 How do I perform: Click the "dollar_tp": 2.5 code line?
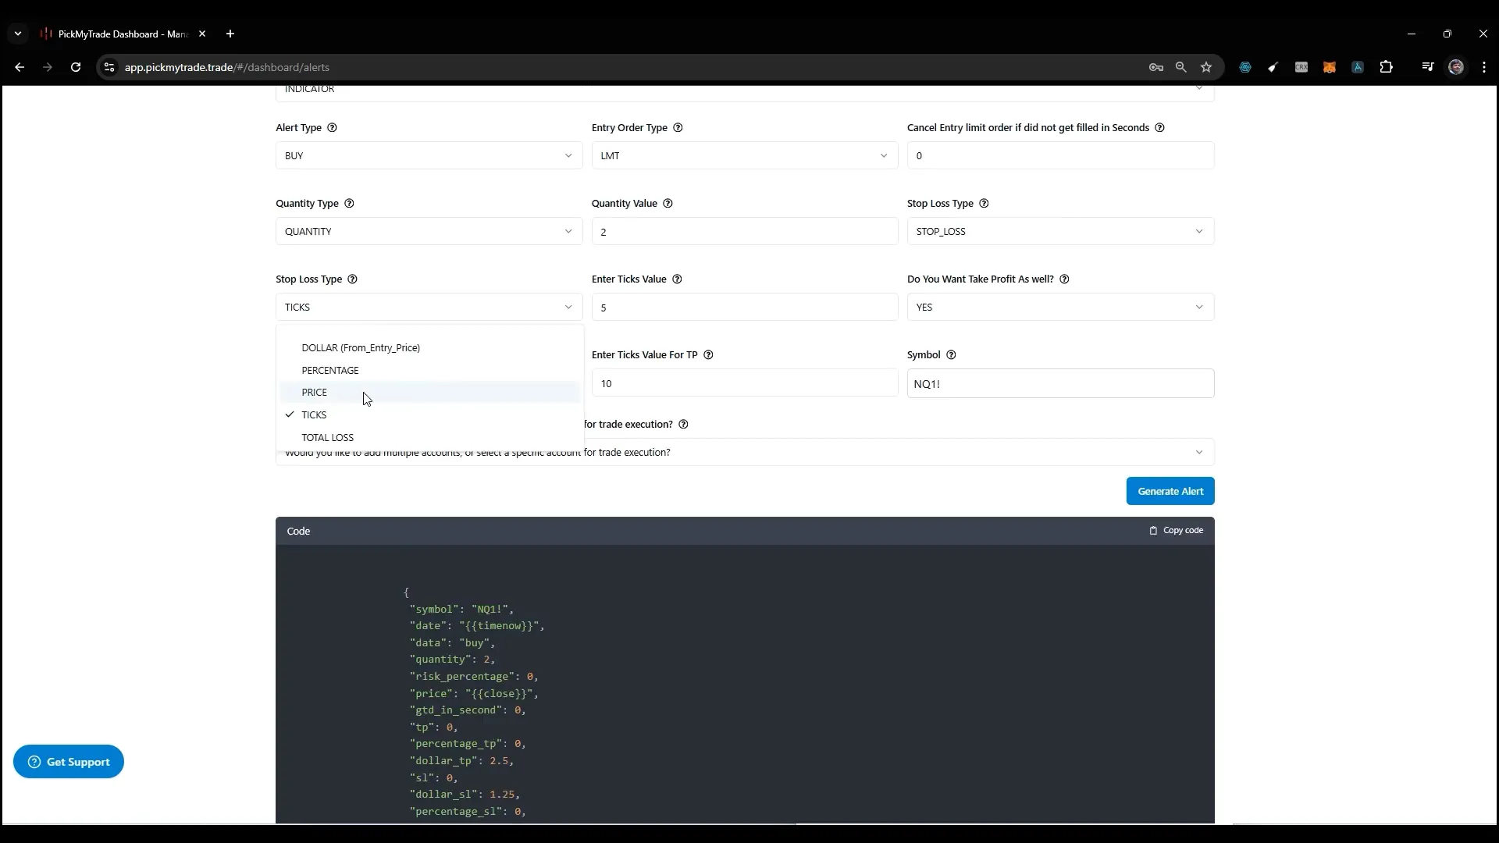click(x=461, y=760)
